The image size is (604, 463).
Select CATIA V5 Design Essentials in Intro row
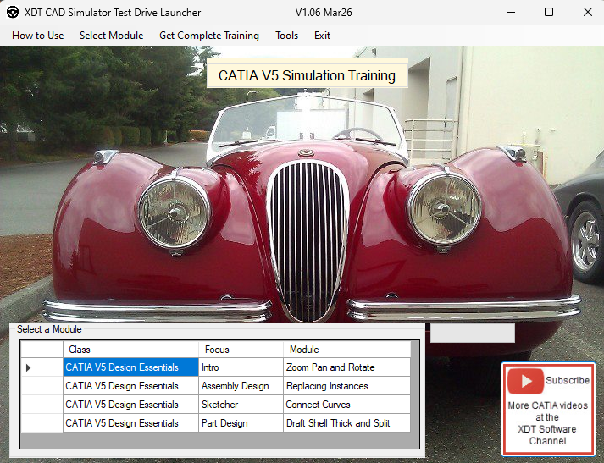coord(130,367)
